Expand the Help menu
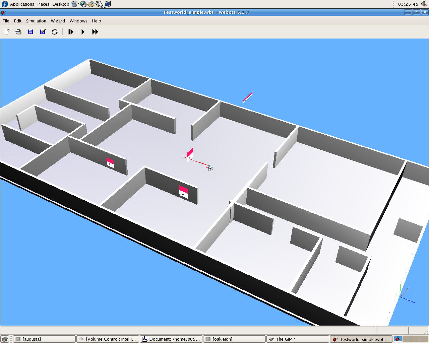The height and width of the screenshot is (343, 429). [97, 21]
